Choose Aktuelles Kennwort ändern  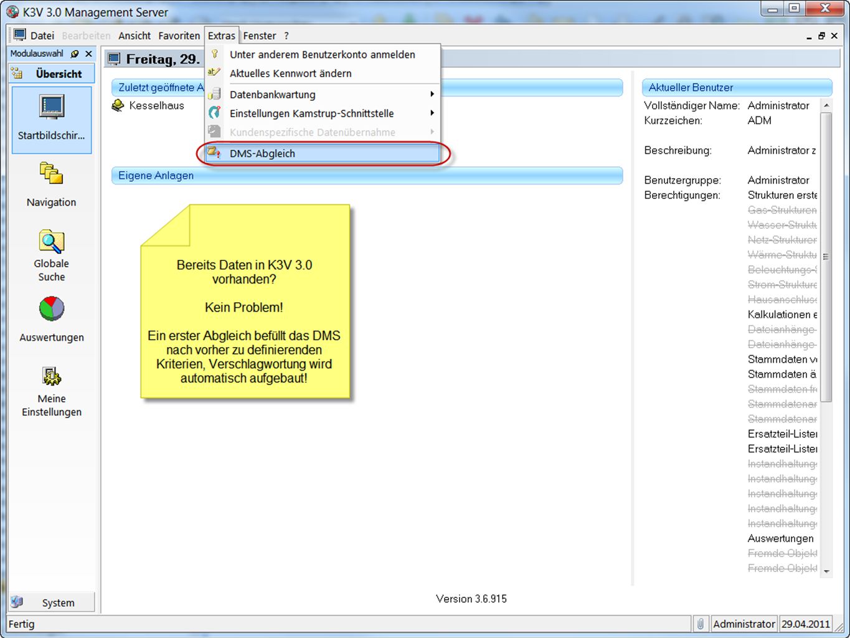[323, 73]
